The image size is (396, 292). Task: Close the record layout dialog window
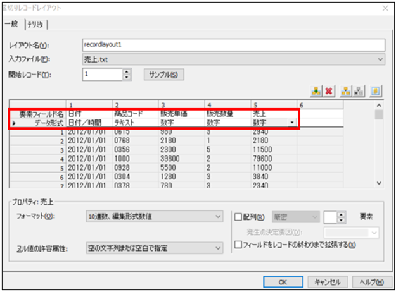[x=385, y=8]
